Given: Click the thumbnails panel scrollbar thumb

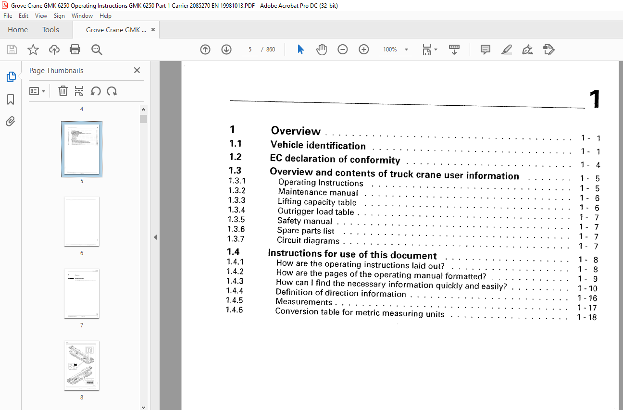Looking at the screenshot, I should tap(143, 119).
